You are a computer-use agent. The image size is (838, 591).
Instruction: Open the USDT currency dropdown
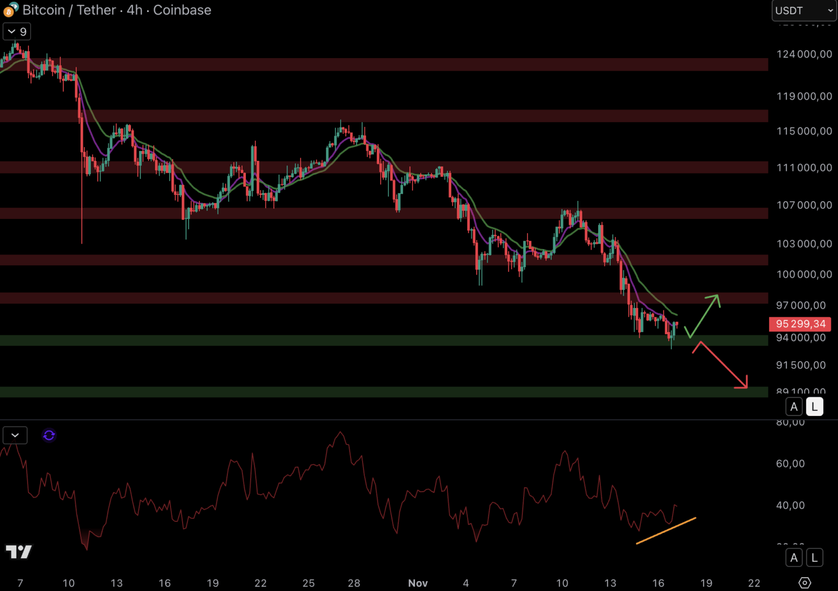click(803, 10)
